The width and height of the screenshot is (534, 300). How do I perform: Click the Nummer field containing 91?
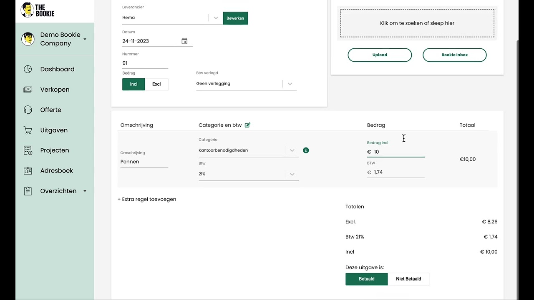(x=145, y=63)
